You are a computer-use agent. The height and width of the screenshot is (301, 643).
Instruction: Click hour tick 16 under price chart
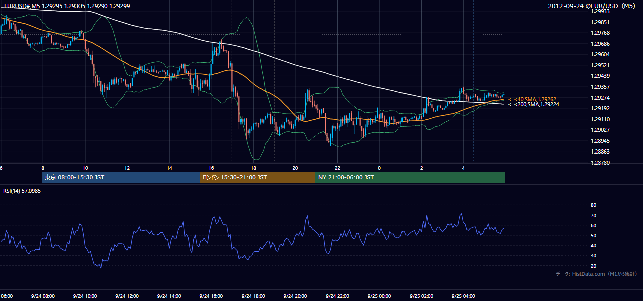click(x=211, y=168)
